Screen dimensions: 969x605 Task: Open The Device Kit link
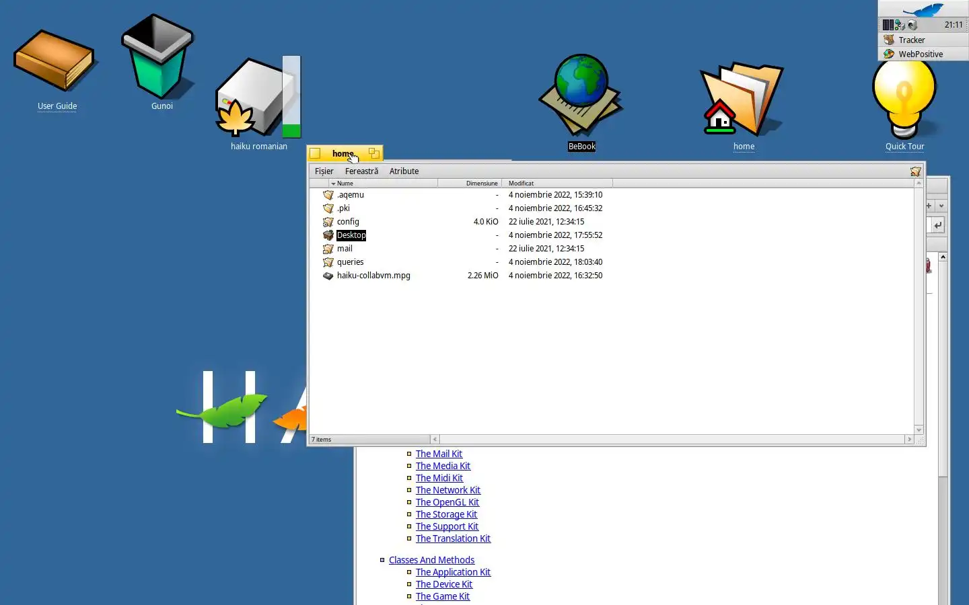(x=444, y=584)
